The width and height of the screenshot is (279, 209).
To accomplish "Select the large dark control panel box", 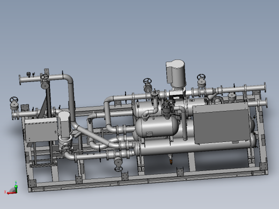I will [221, 123].
